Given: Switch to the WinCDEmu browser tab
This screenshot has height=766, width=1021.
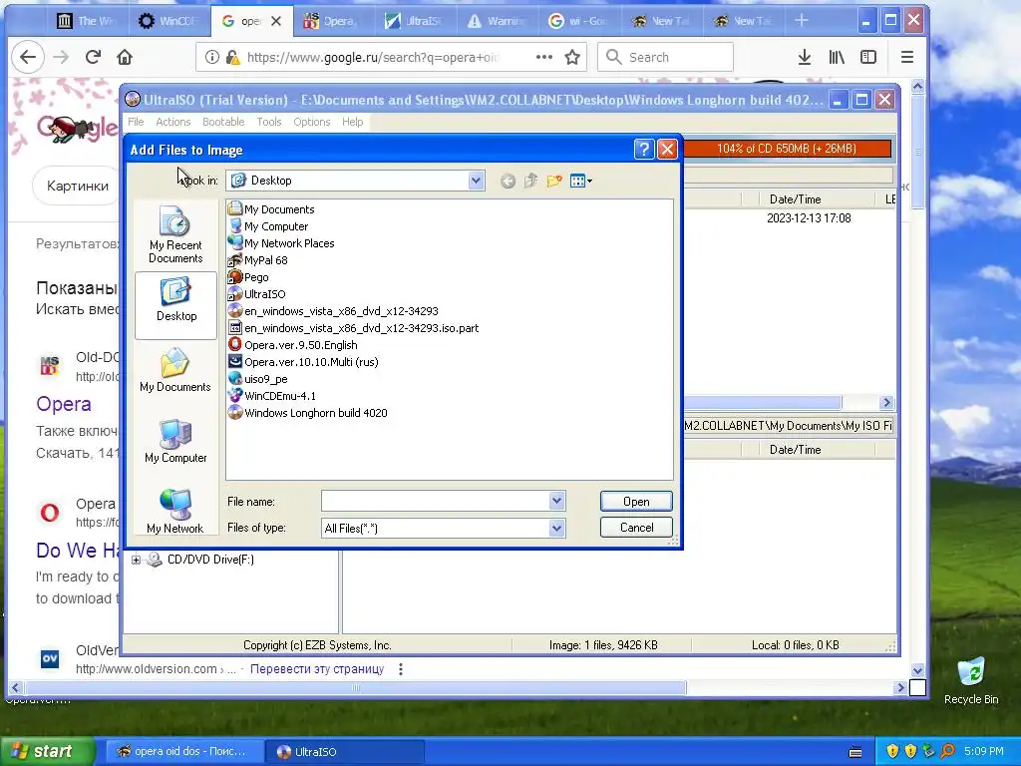Looking at the screenshot, I should 168,21.
